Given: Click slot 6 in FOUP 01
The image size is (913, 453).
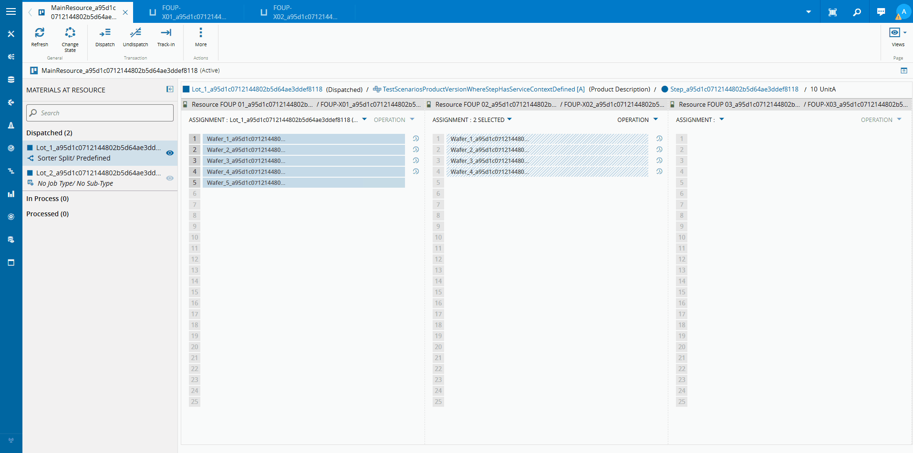Looking at the screenshot, I should point(195,193).
